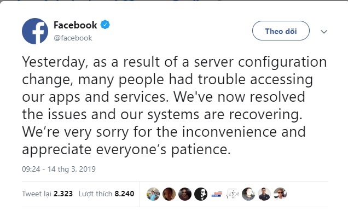Screen dimensions: 348x222
Task: Click the eighth liker avatar
Action: pyautogui.click(x=265, y=194)
